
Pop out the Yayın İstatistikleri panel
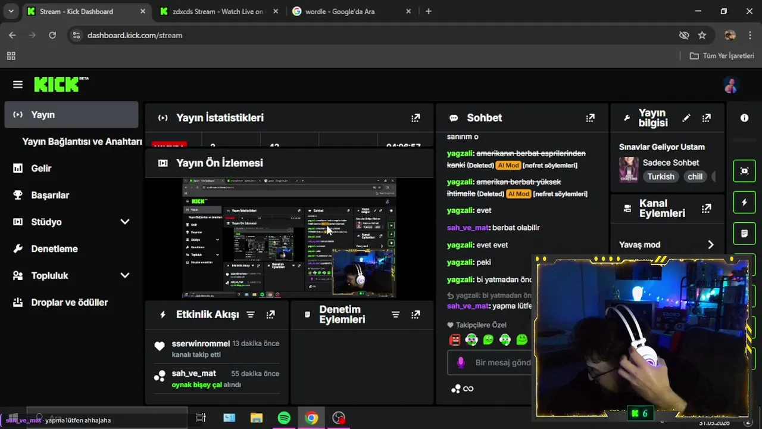(x=416, y=118)
